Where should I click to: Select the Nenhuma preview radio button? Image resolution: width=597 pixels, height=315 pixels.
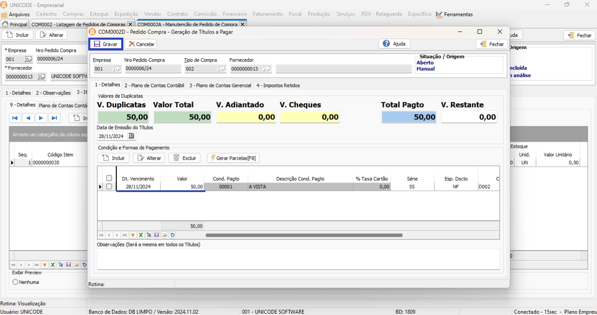pyautogui.click(x=15, y=282)
